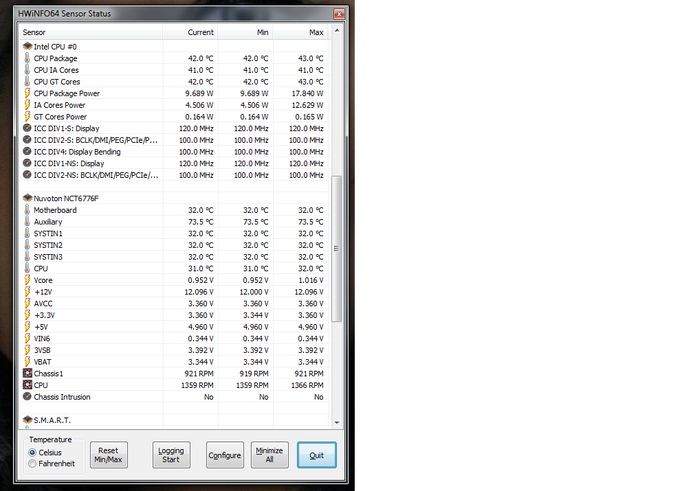Image resolution: width=693 pixels, height=491 pixels.
Task: Quit HWiNFO64 sensor window
Action: click(316, 455)
